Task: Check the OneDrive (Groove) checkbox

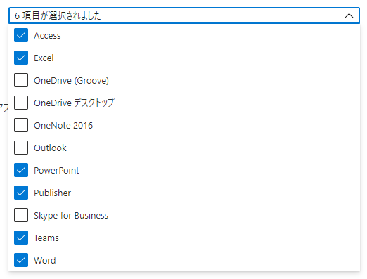Action: (x=21, y=80)
